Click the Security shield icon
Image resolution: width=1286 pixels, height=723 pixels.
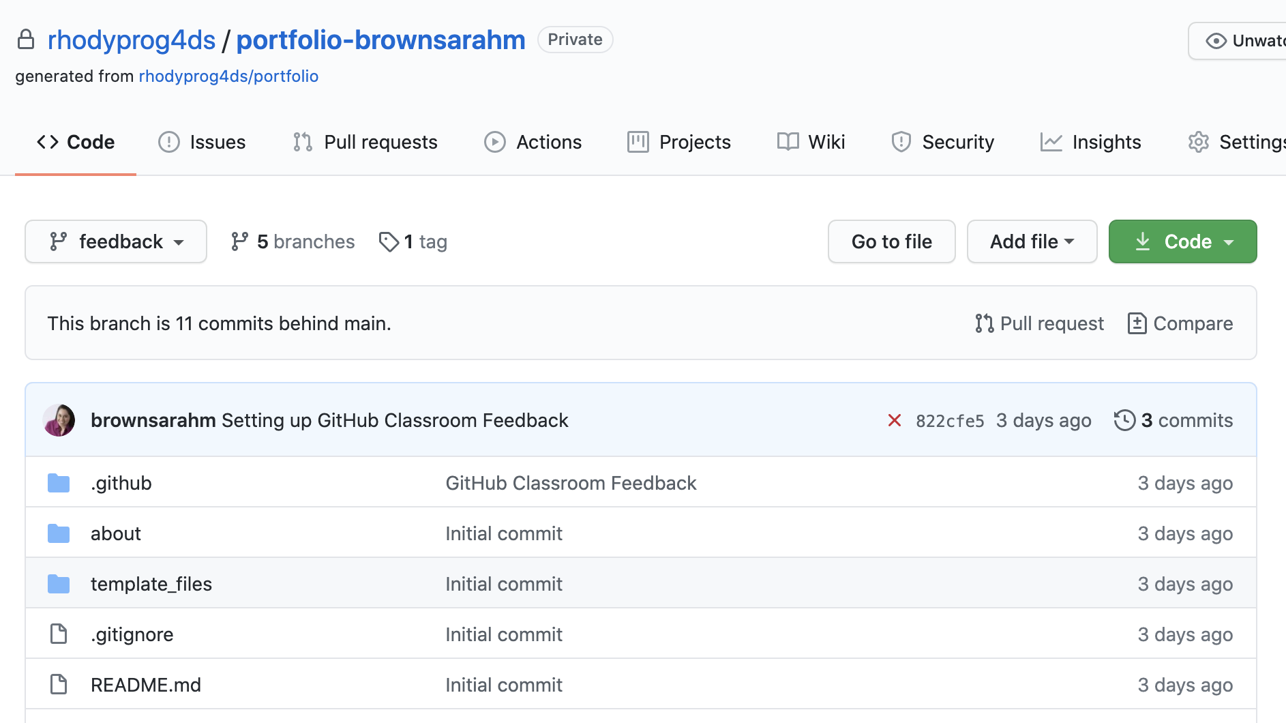coord(901,142)
